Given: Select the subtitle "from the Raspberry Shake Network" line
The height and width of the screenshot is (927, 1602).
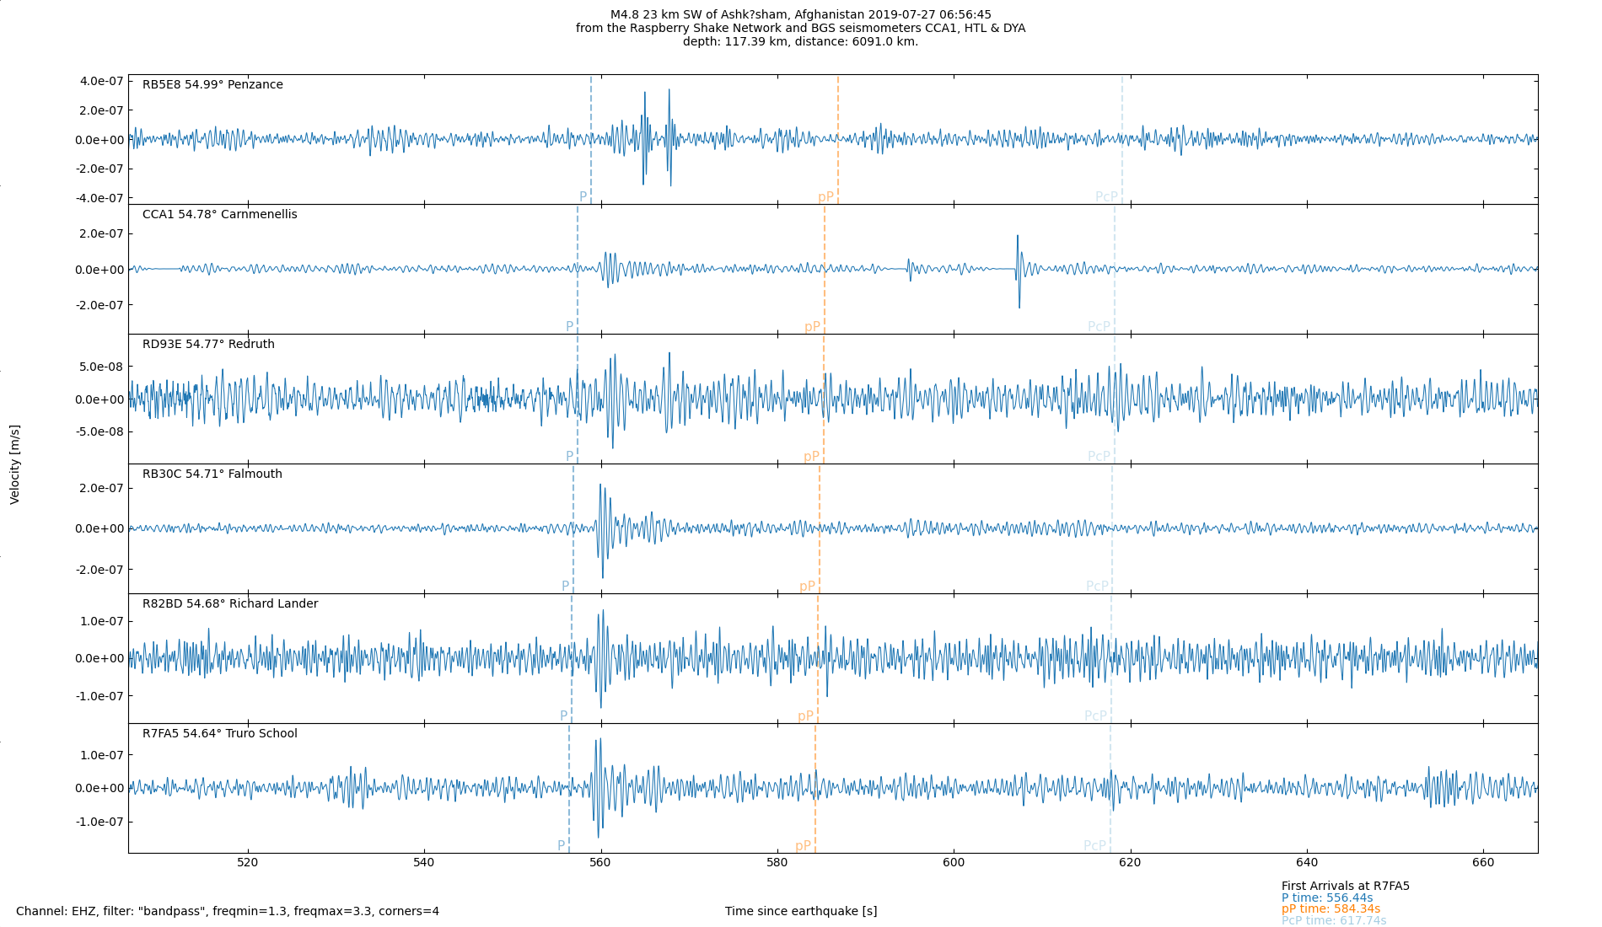Looking at the screenshot, I should tap(800, 28).
